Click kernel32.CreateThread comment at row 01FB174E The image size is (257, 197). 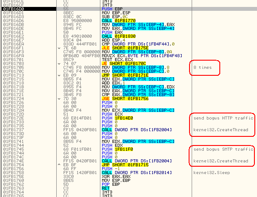[221, 161]
